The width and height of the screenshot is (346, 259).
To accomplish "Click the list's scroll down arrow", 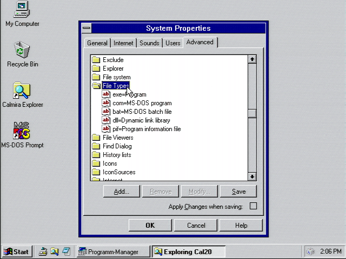I will [x=252, y=176].
